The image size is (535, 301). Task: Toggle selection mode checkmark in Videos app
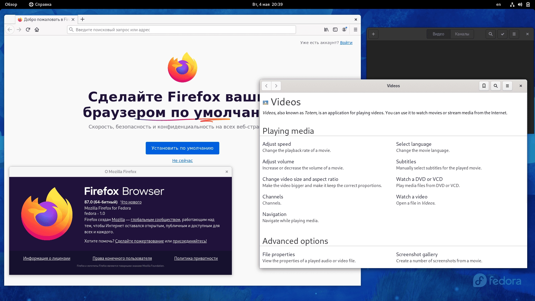pos(502,34)
